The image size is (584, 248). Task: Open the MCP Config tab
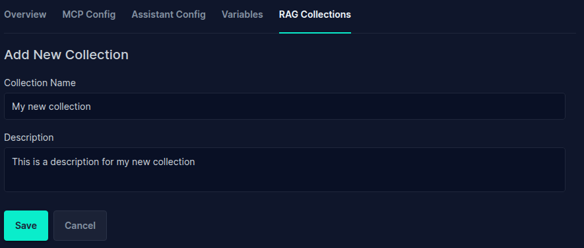click(89, 14)
